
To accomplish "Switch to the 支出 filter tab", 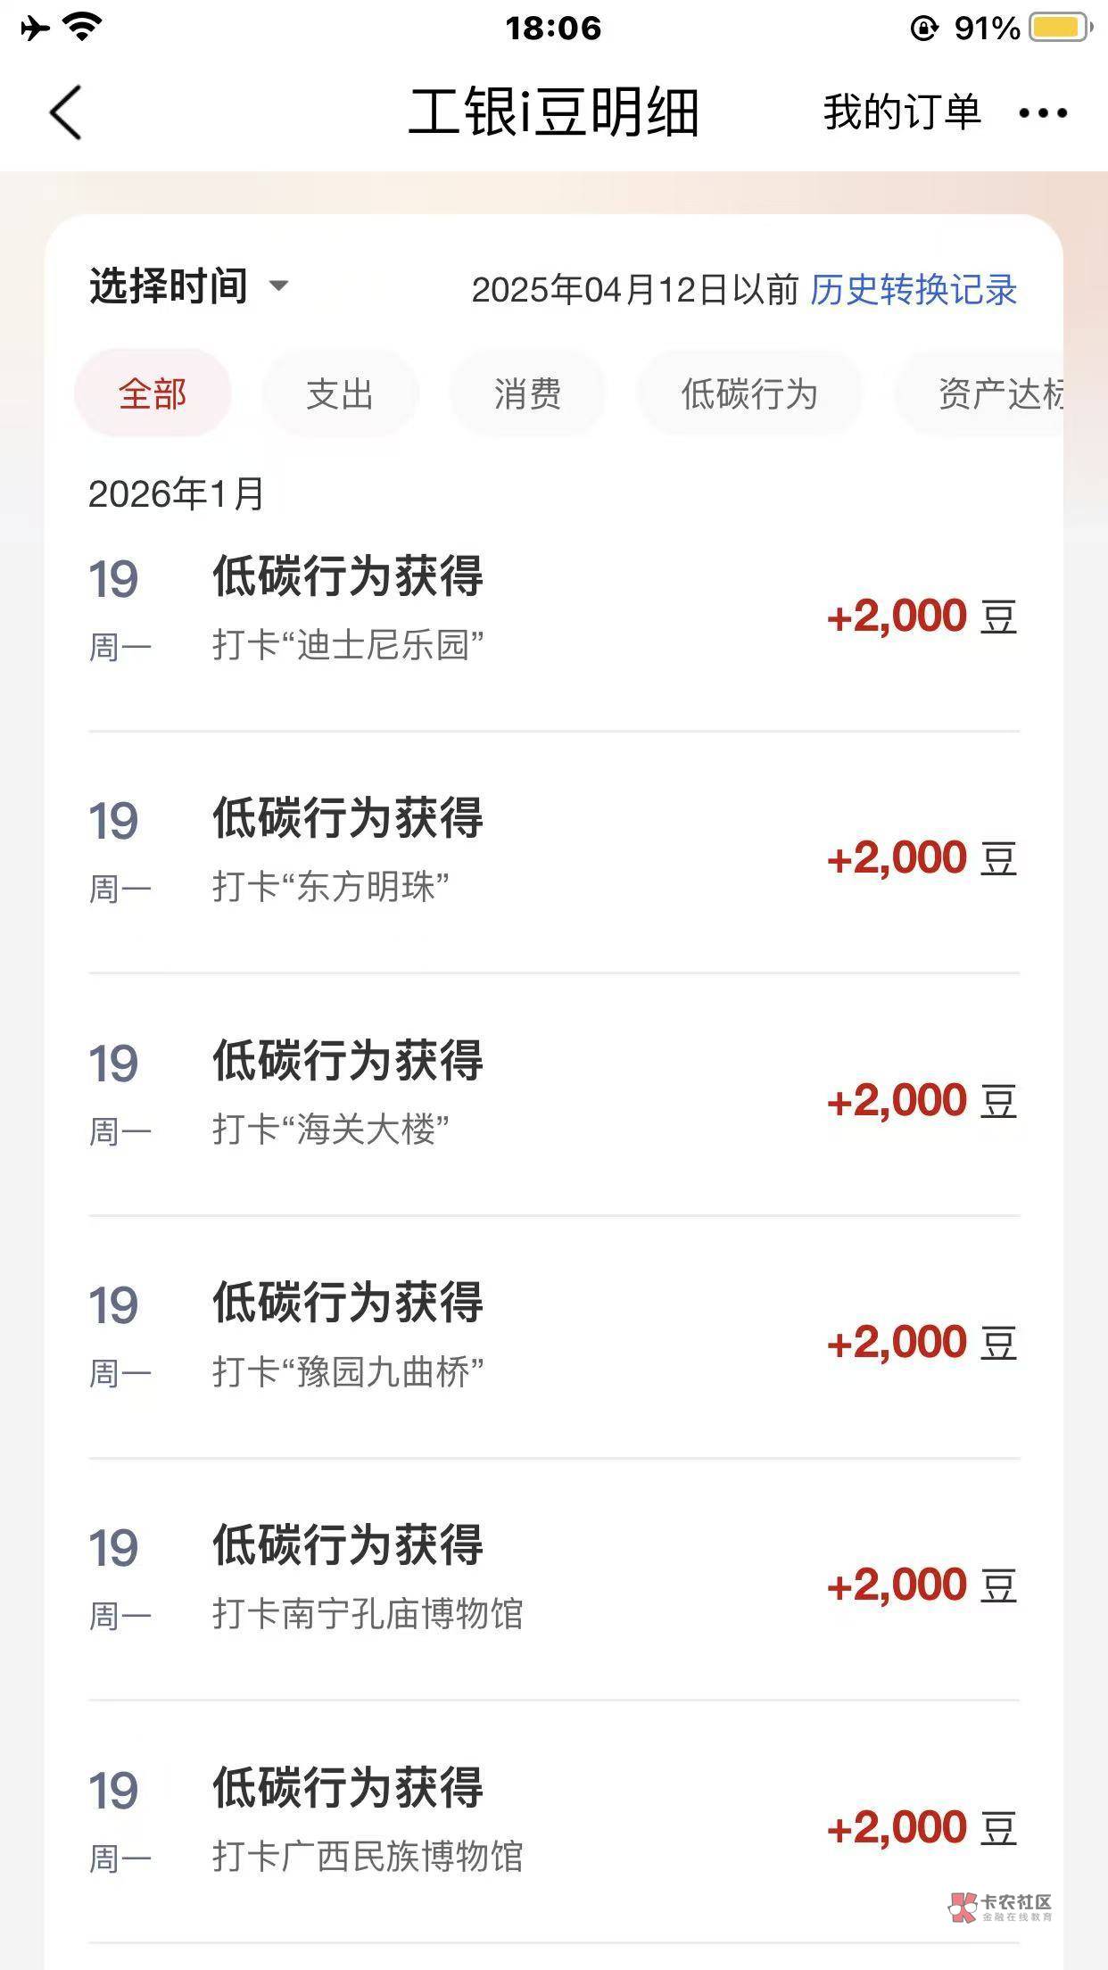I will point(340,393).
